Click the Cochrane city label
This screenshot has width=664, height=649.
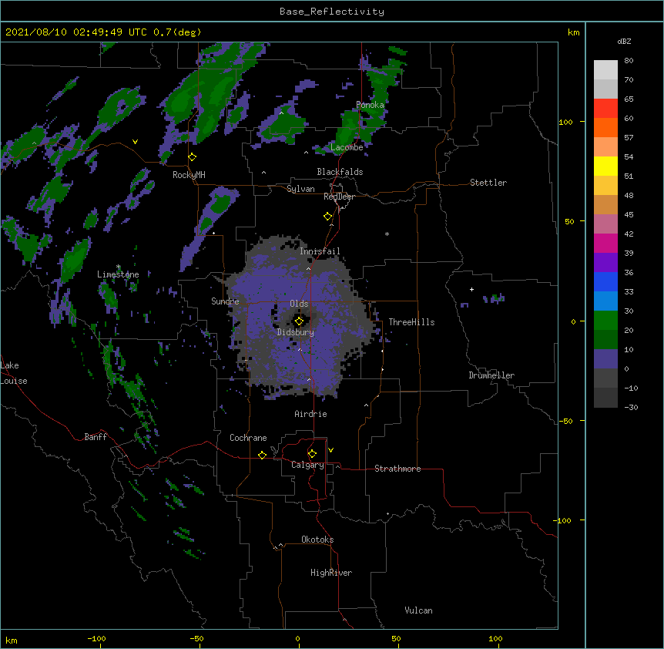click(248, 438)
